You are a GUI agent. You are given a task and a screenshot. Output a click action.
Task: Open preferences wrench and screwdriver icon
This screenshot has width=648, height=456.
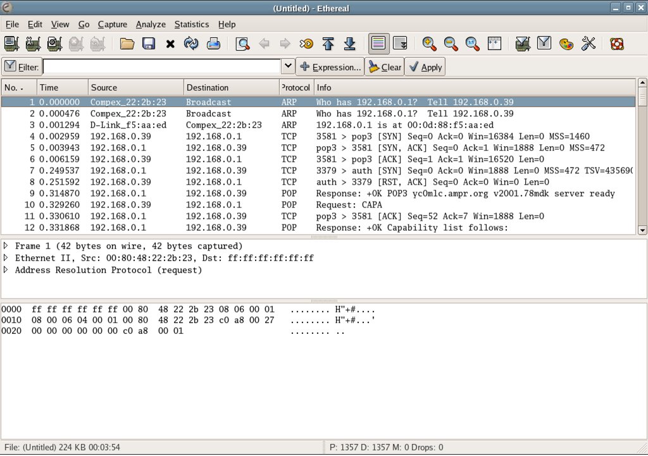pyautogui.click(x=589, y=44)
